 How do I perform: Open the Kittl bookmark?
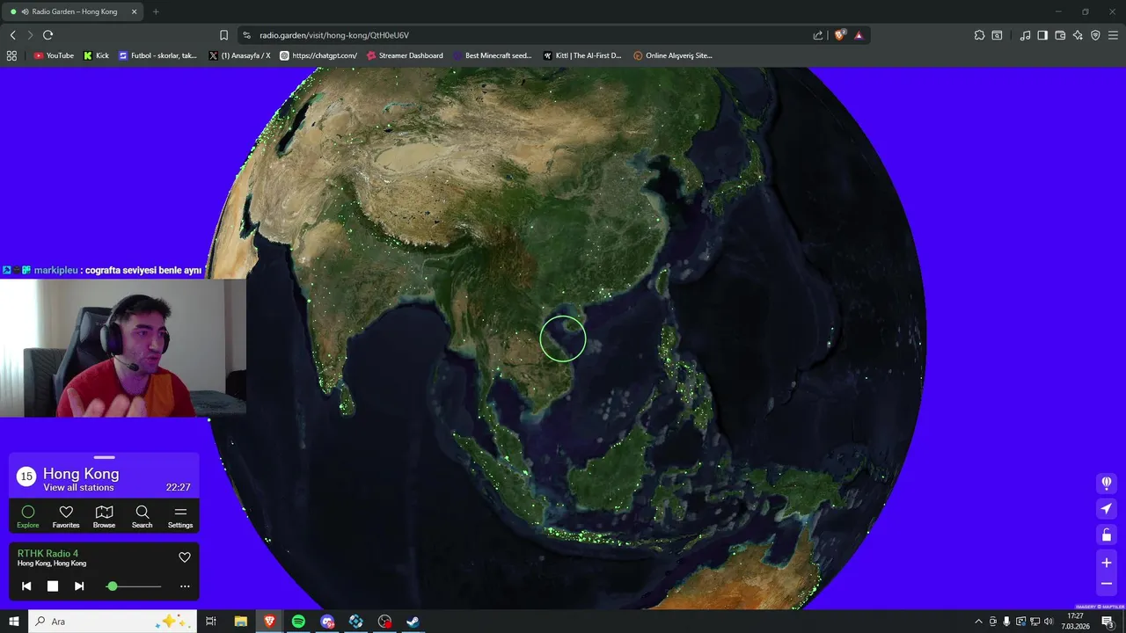click(582, 55)
